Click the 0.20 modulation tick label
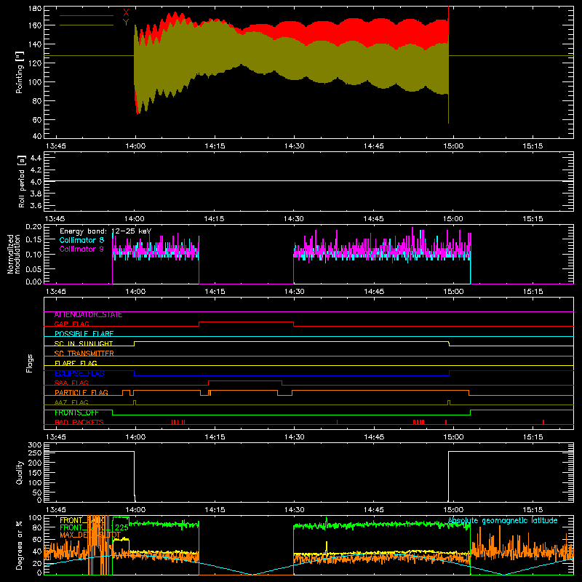Viewport: 582px width, 582px height. [33, 227]
